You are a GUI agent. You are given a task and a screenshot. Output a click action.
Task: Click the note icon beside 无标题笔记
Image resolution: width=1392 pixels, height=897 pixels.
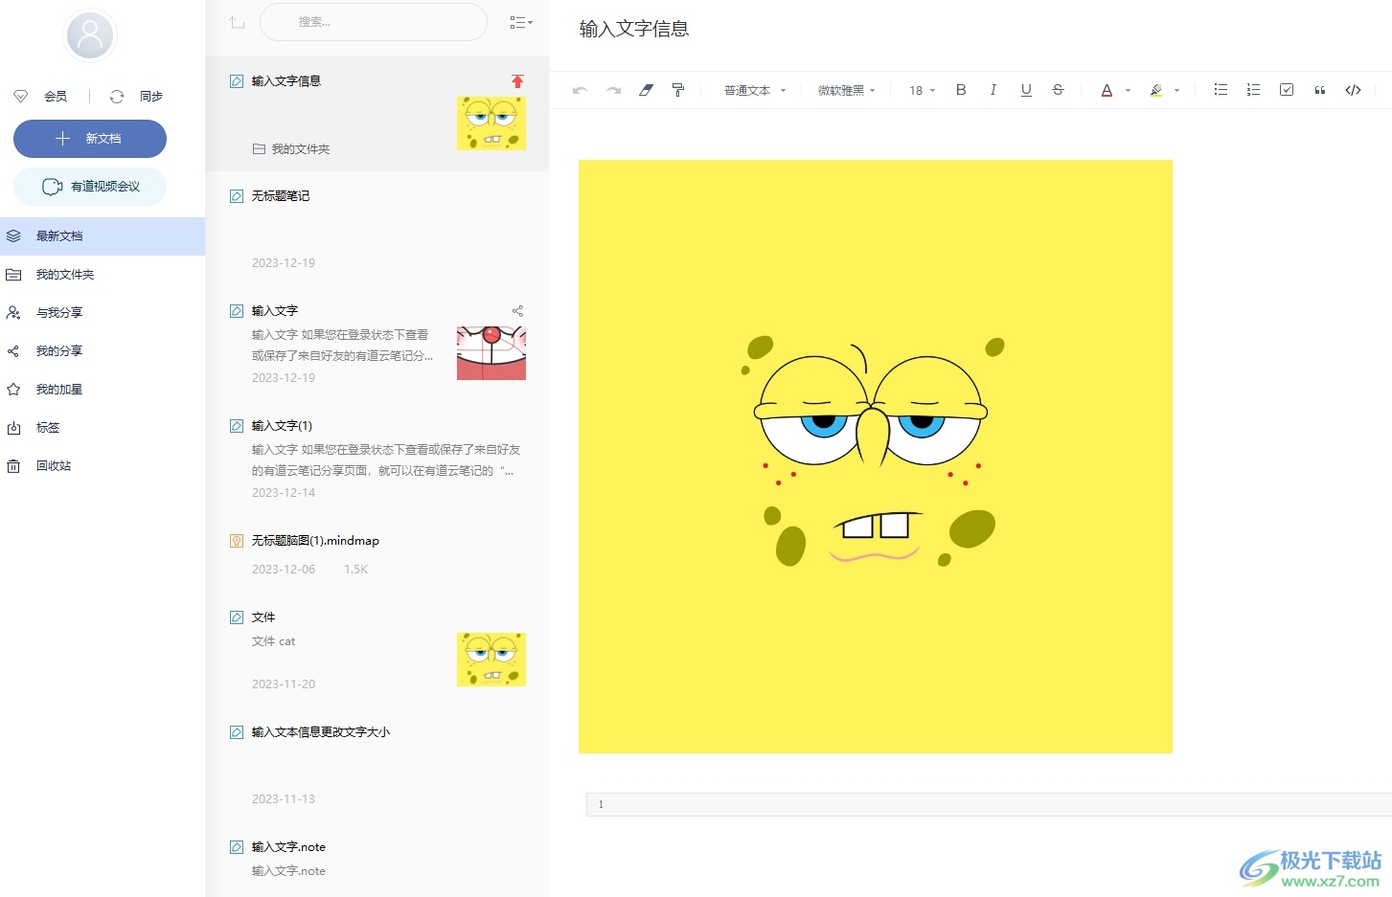[x=237, y=196]
